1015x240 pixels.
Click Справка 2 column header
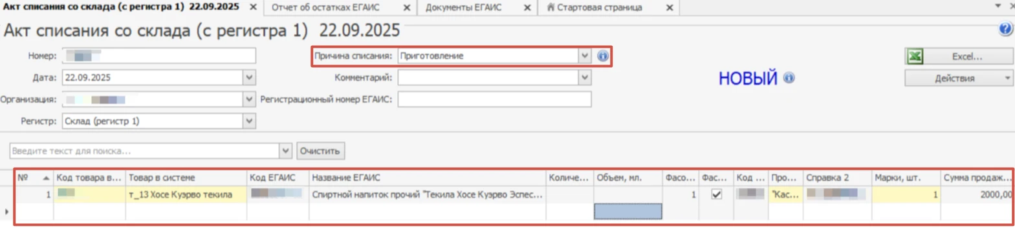click(837, 177)
